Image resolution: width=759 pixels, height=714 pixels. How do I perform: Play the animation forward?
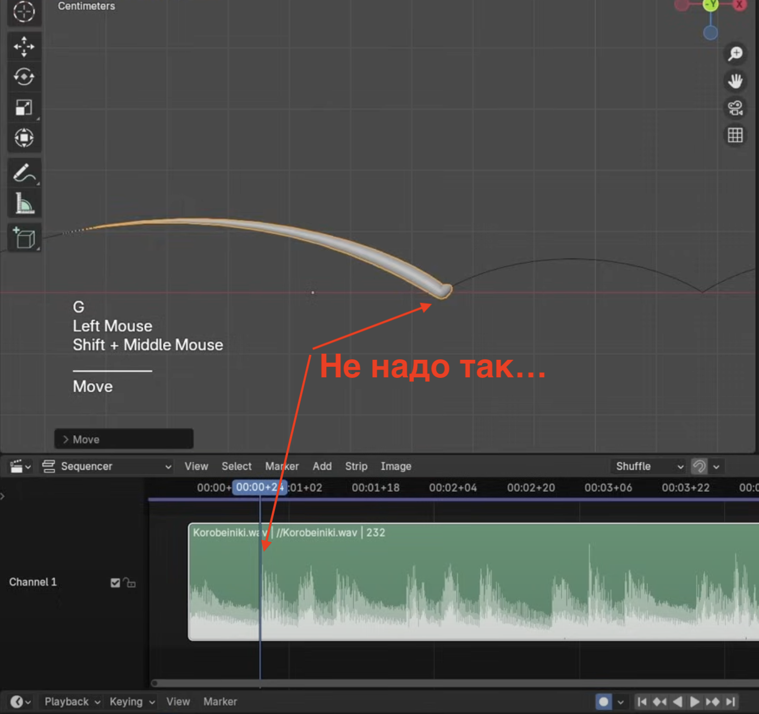(x=695, y=702)
